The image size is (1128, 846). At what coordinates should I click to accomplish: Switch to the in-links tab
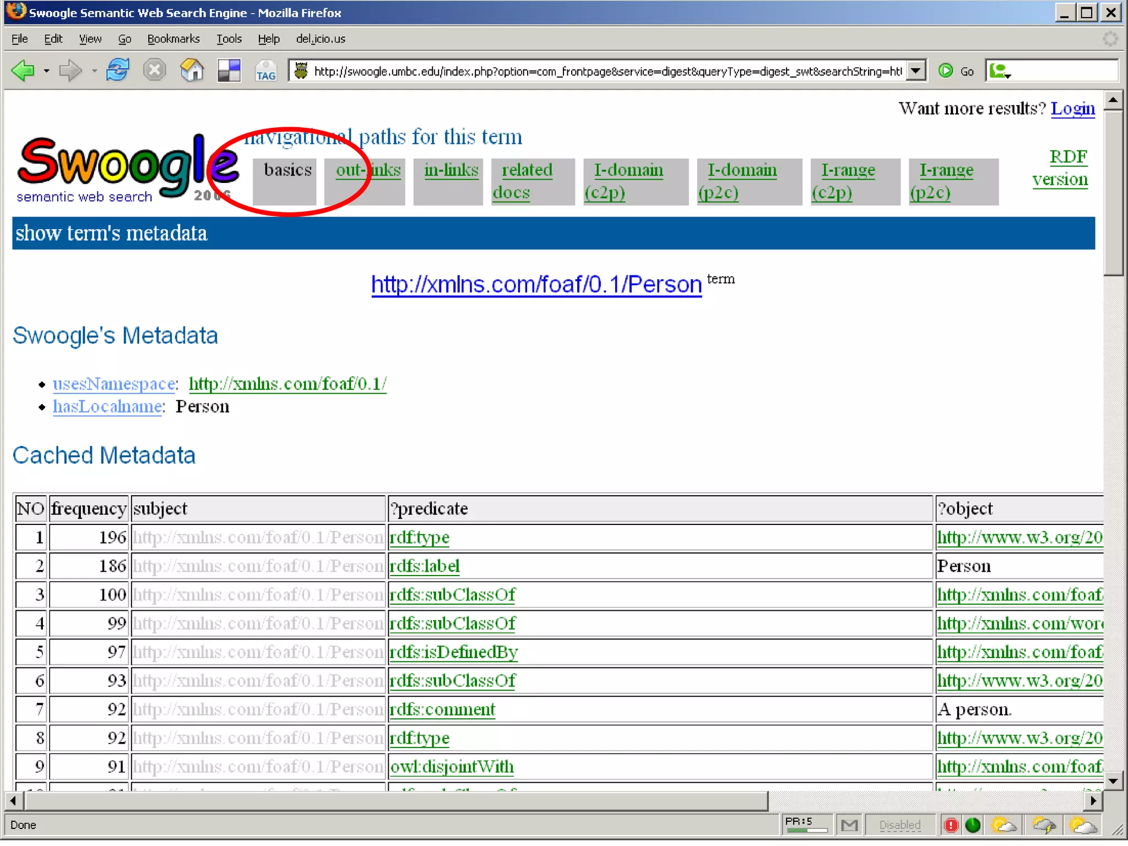point(451,170)
